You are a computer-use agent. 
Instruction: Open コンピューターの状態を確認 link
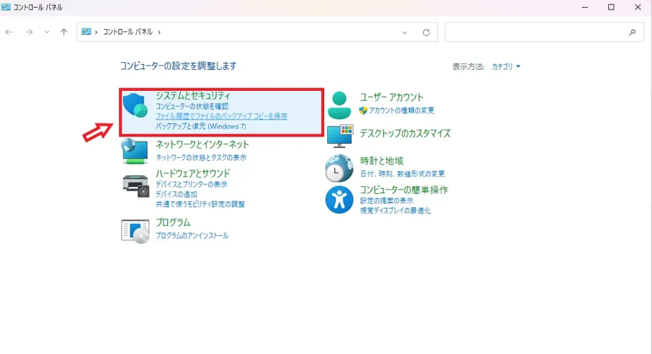192,106
